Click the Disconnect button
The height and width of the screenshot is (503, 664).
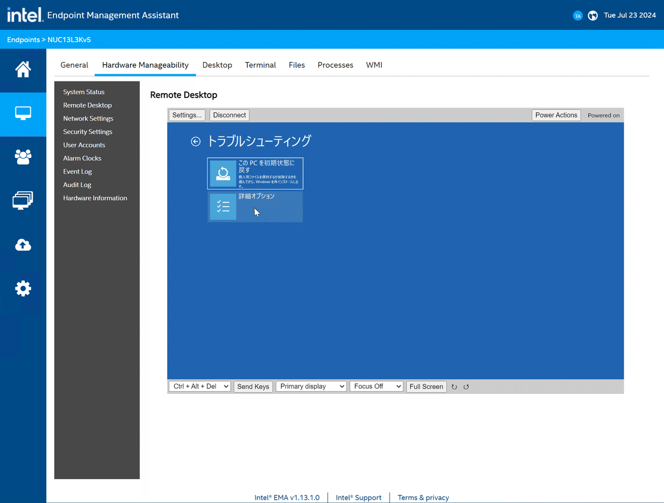(230, 115)
